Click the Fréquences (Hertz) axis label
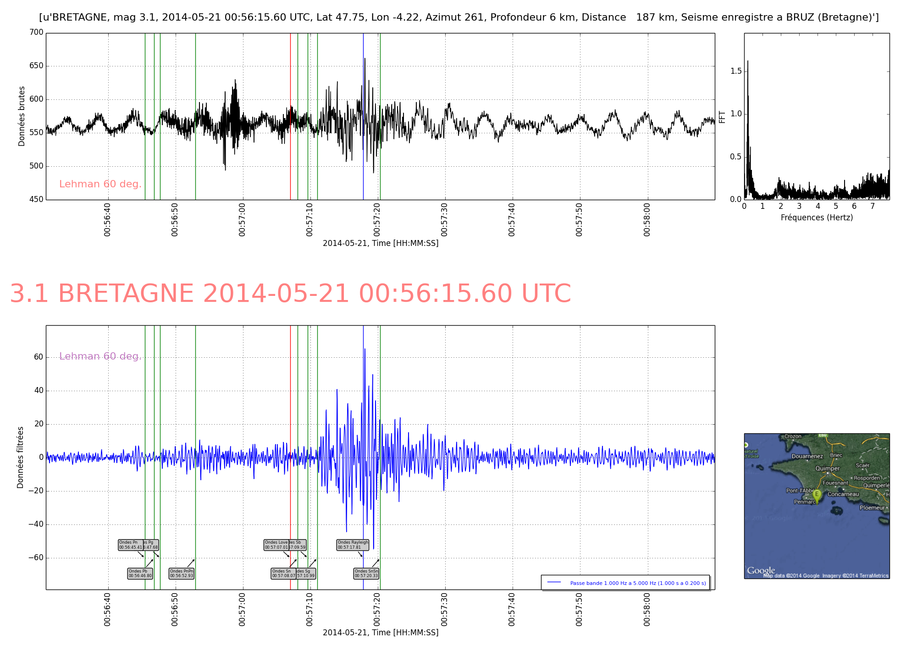The image size is (917, 655). 817,218
